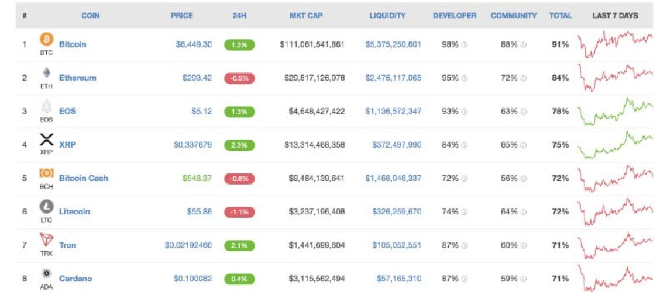Viewport: 667px width, 292px height.
Task: Sort table by MKT CAP column header
Action: point(306,16)
